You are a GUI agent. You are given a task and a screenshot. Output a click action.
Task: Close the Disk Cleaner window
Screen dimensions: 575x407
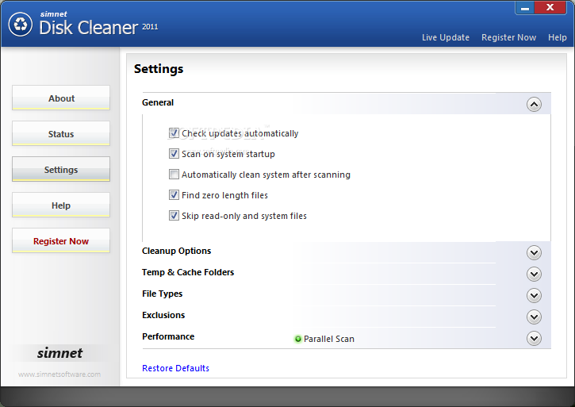click(x=550, y=8)
